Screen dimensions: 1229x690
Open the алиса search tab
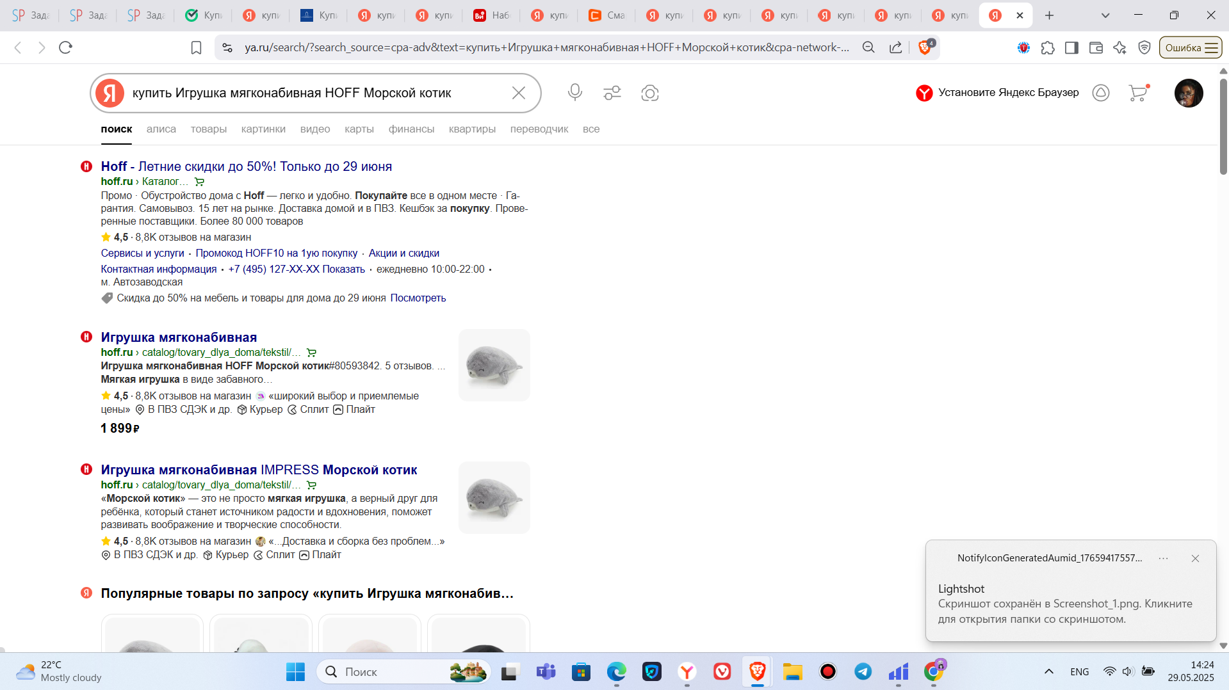click(161, 129)
